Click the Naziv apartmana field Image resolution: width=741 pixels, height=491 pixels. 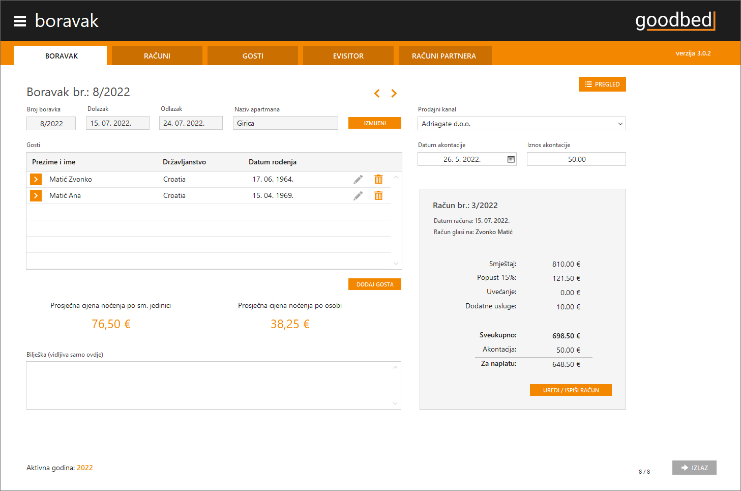coord(285,123)
